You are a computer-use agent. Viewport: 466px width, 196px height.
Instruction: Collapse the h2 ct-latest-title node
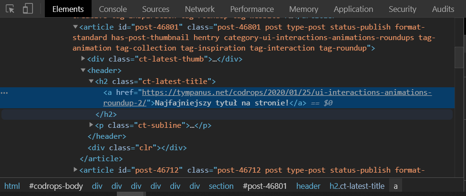(91, 81)
